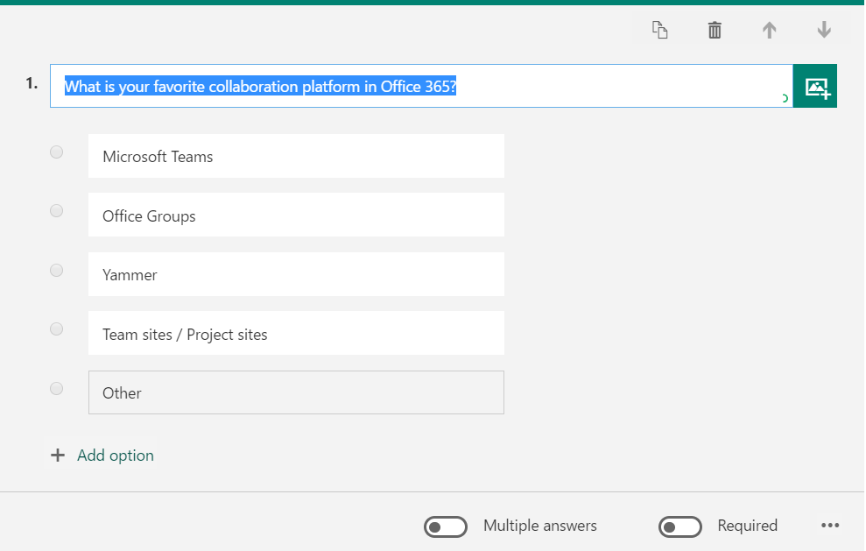Move question up with the up arrow
This screenshot has width=866, height=551.
[x=770, y=30]
